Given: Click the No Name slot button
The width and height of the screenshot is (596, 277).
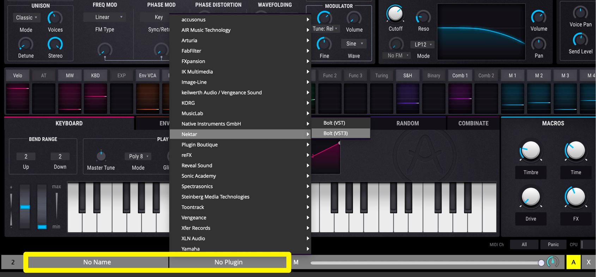Looking at the screenshot, I should [97, 262].
